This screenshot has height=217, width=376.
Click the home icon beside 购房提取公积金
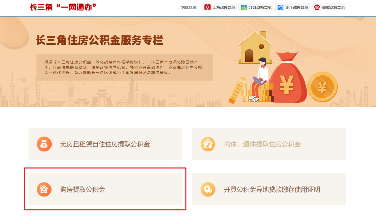point(44,190)
